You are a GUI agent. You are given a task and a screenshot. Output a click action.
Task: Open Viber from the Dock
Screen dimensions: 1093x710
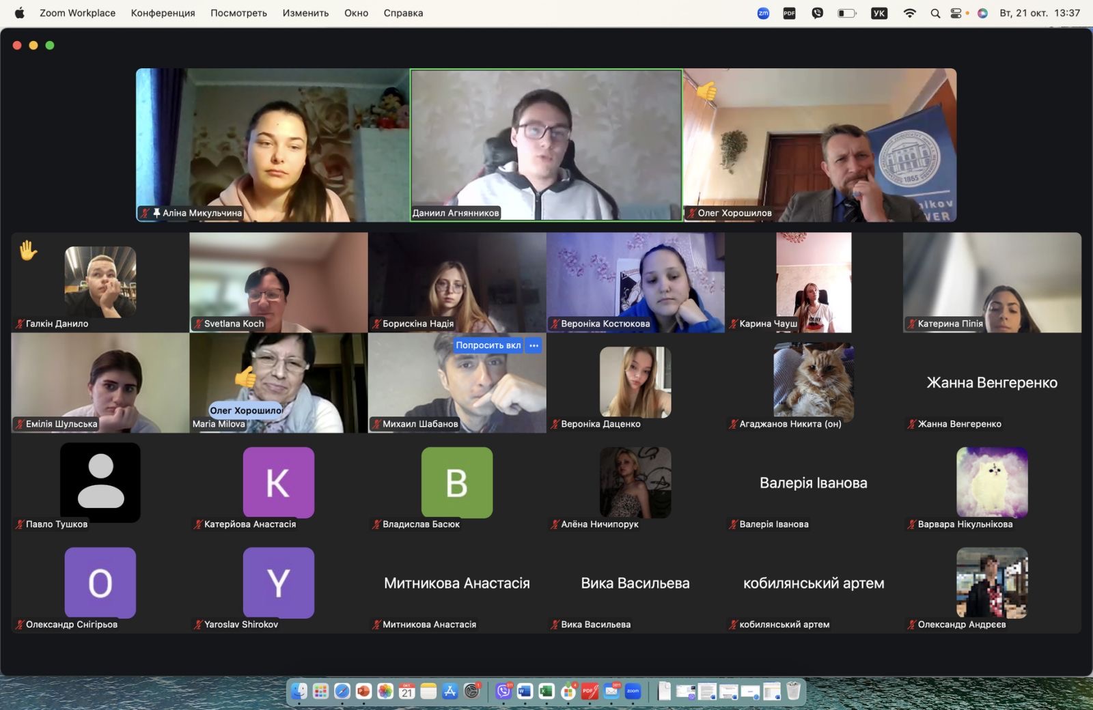pos(503,692)
